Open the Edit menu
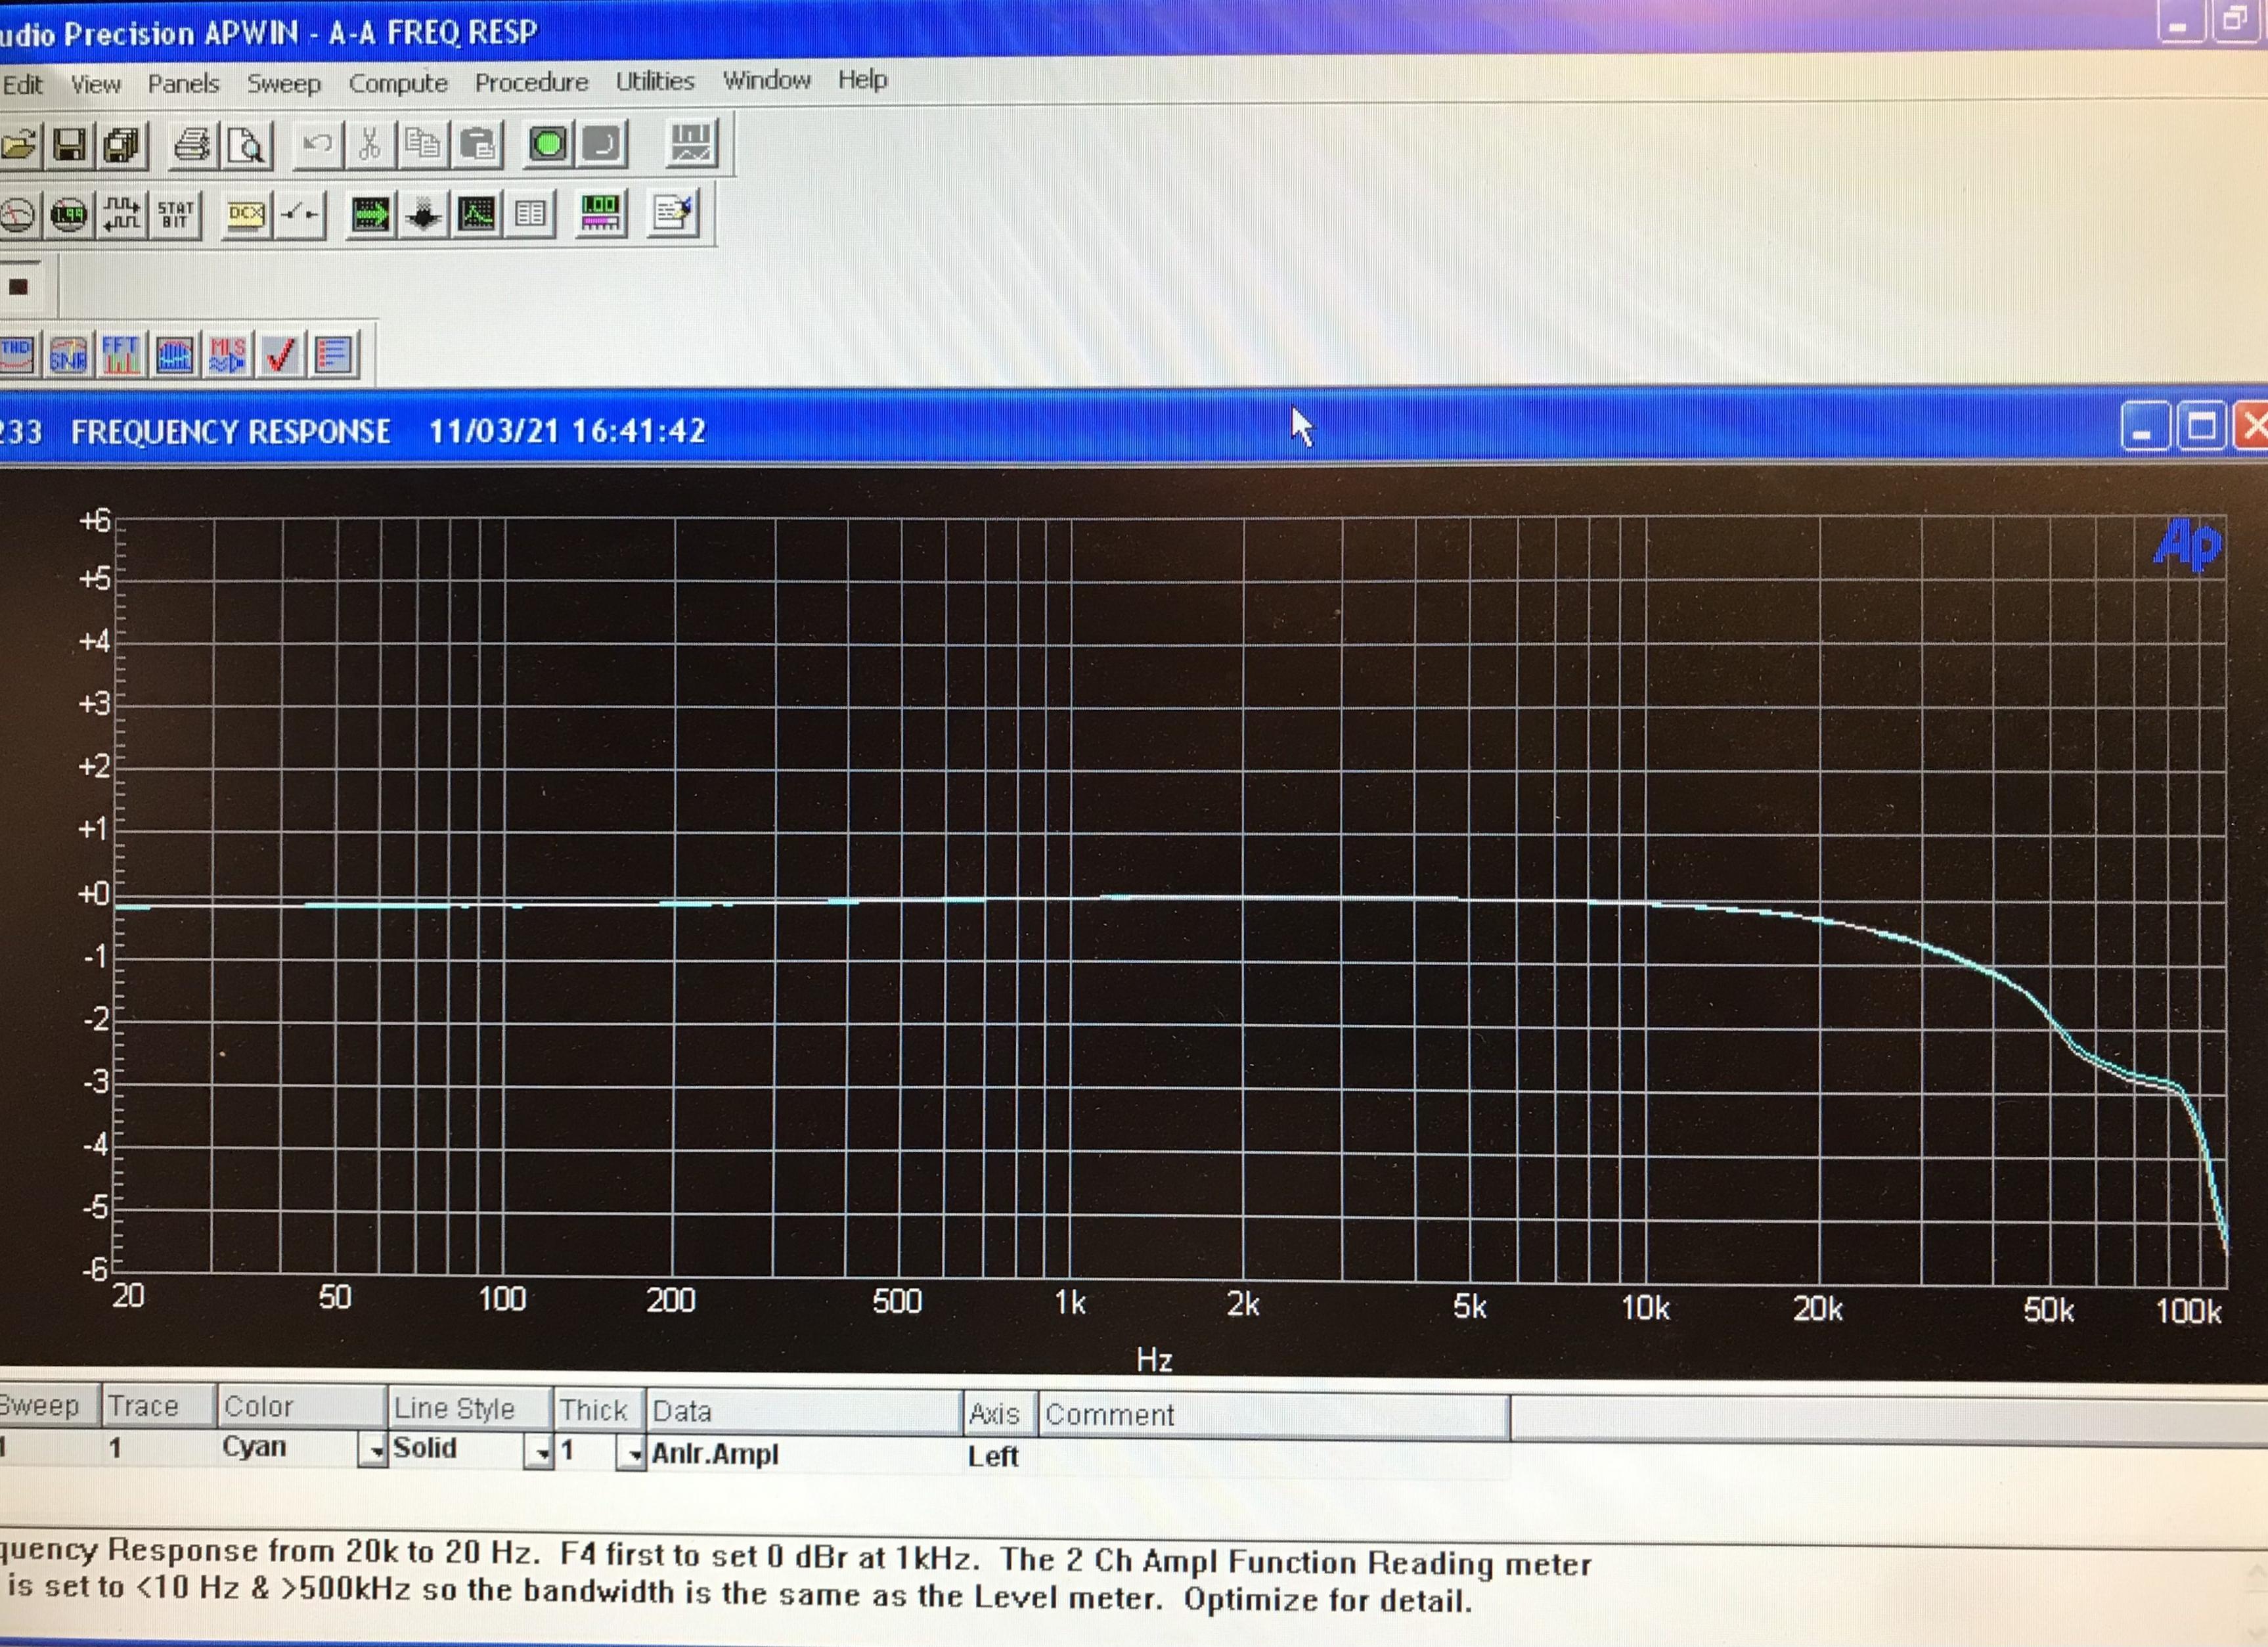The height and width of the screenshot is (1647, 2268). tap(22, 84)
